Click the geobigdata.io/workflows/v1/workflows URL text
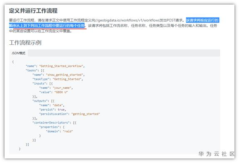The height and width of the screenshot is (163, 239). click(x=128, y=20)
